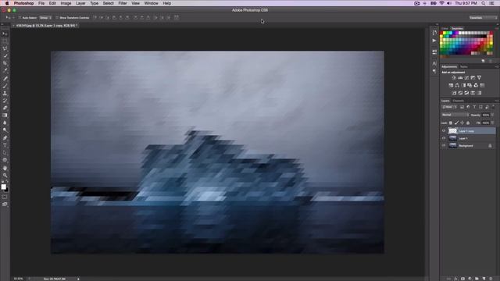Viewport: 500px width, 281px height.
Task: Add Brightness/Contrast adjustment
Action: click(x=454, y=78)
